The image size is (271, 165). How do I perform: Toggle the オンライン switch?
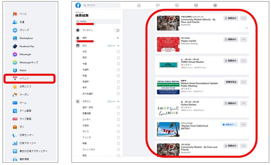click(117, 30)
